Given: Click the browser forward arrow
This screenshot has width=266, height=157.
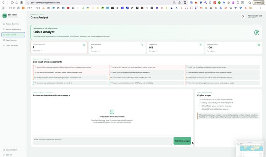Looking at the screenshot, I should 8,3.
